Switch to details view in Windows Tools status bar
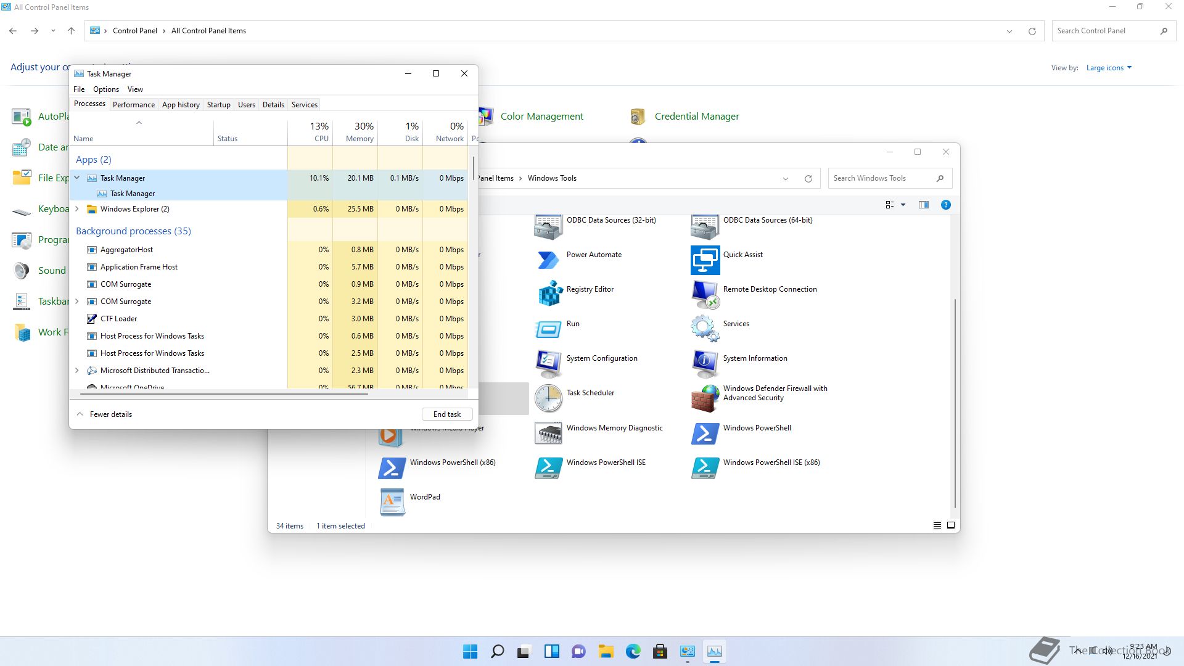This screenshot has width=1184, height=666. (937, 526)
